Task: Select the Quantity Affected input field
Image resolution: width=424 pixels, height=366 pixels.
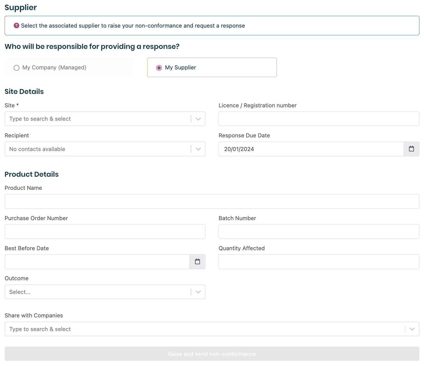Action: pyautogui.click(x=319, y=262)
